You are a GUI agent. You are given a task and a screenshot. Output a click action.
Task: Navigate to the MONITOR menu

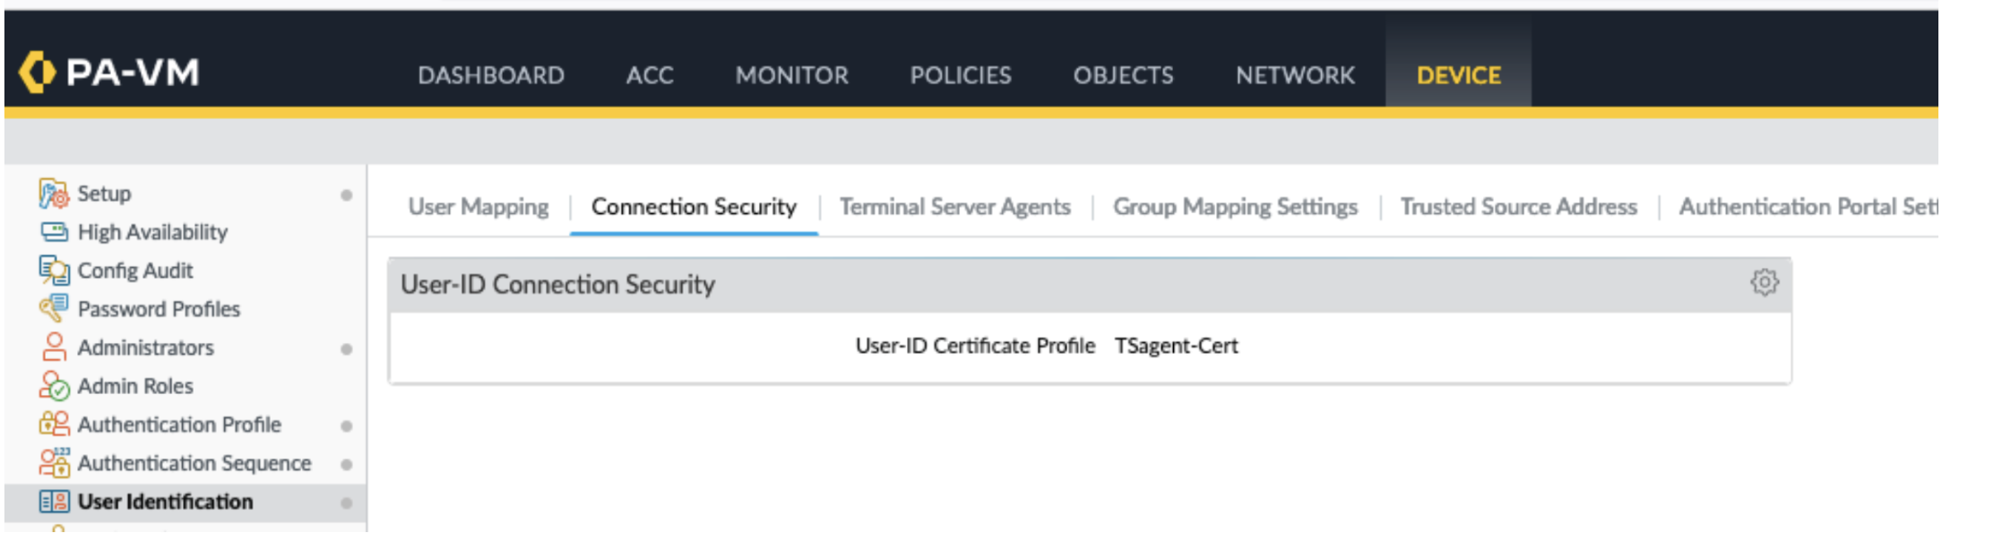click(x=791, y=75)
